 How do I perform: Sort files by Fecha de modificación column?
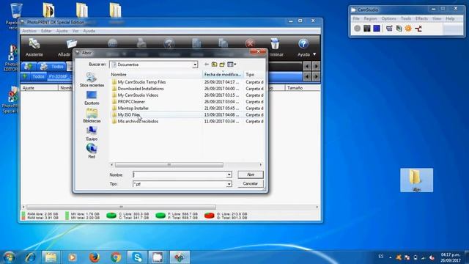pyautogui.click(x=223, y=75)
